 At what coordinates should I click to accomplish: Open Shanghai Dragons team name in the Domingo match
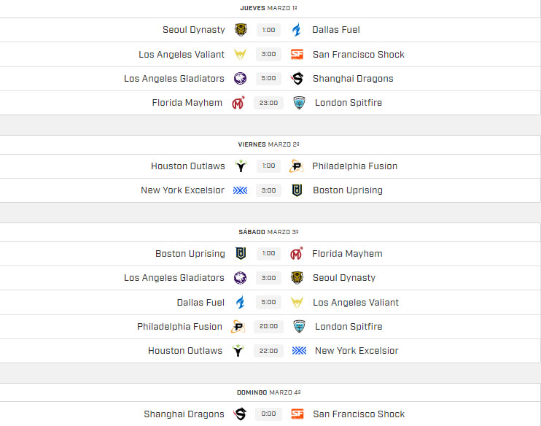pos(184,414)
